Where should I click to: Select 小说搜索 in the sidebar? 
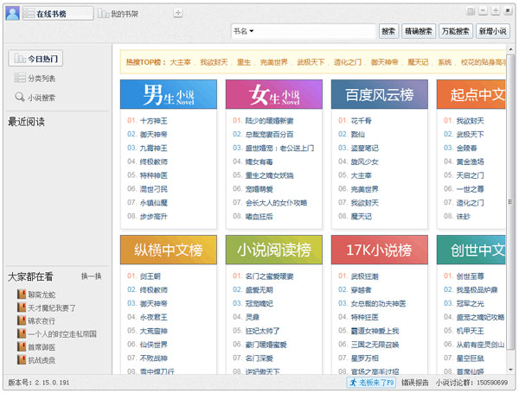pos(35,98)
